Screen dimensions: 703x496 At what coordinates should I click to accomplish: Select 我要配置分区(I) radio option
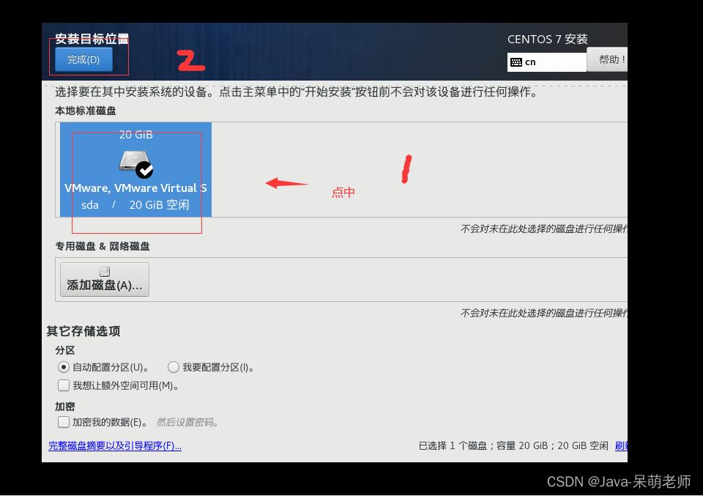(x=173, y=367)
